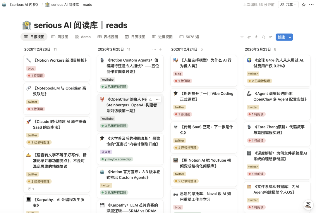Click the bank icon beside page title

27,25
